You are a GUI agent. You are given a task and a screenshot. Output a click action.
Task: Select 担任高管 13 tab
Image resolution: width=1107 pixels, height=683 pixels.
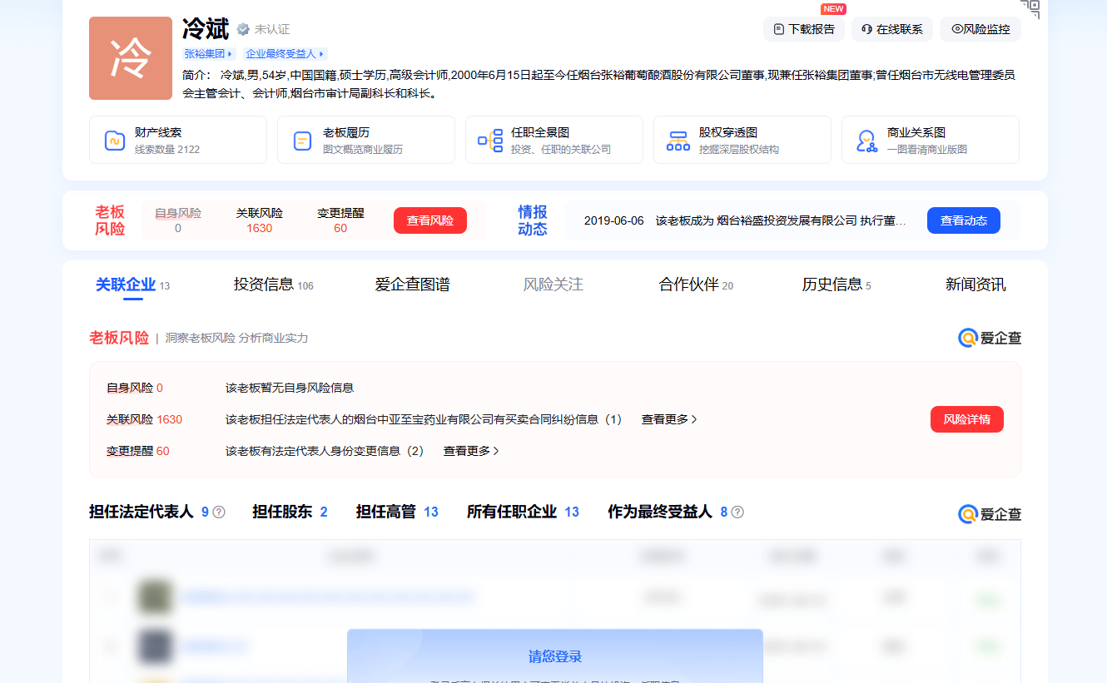tap(397, 512)
